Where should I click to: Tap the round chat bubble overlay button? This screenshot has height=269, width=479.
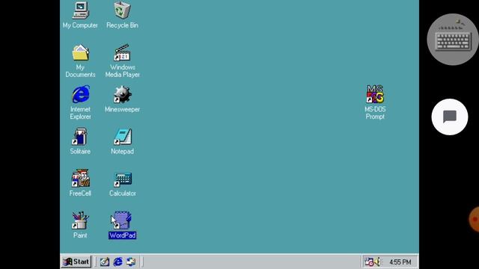(x=450, y=117)
